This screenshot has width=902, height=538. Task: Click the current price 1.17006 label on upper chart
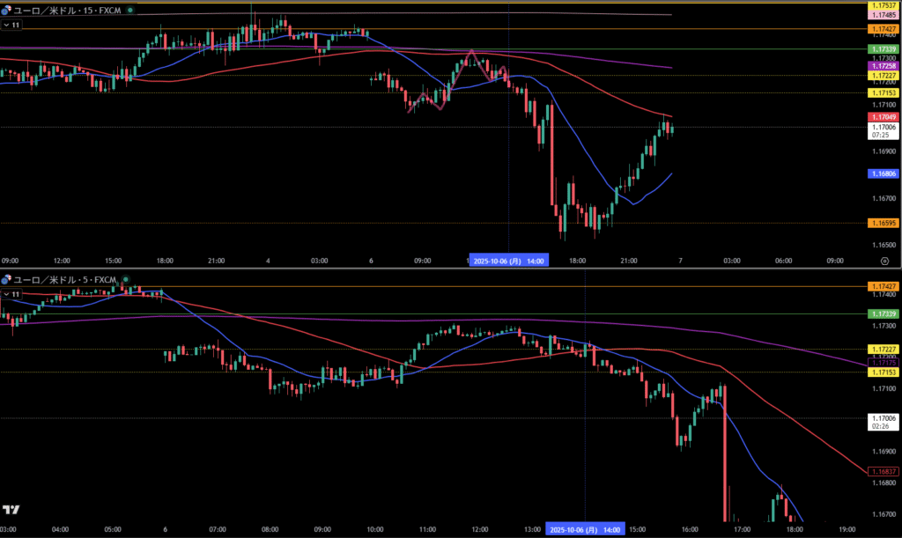tap(883, 127)
